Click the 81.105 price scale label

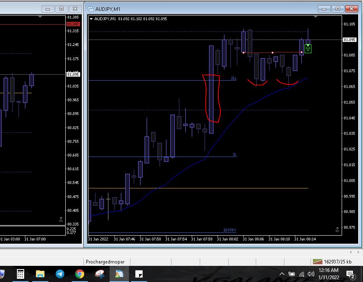click(x=349, y=24)
